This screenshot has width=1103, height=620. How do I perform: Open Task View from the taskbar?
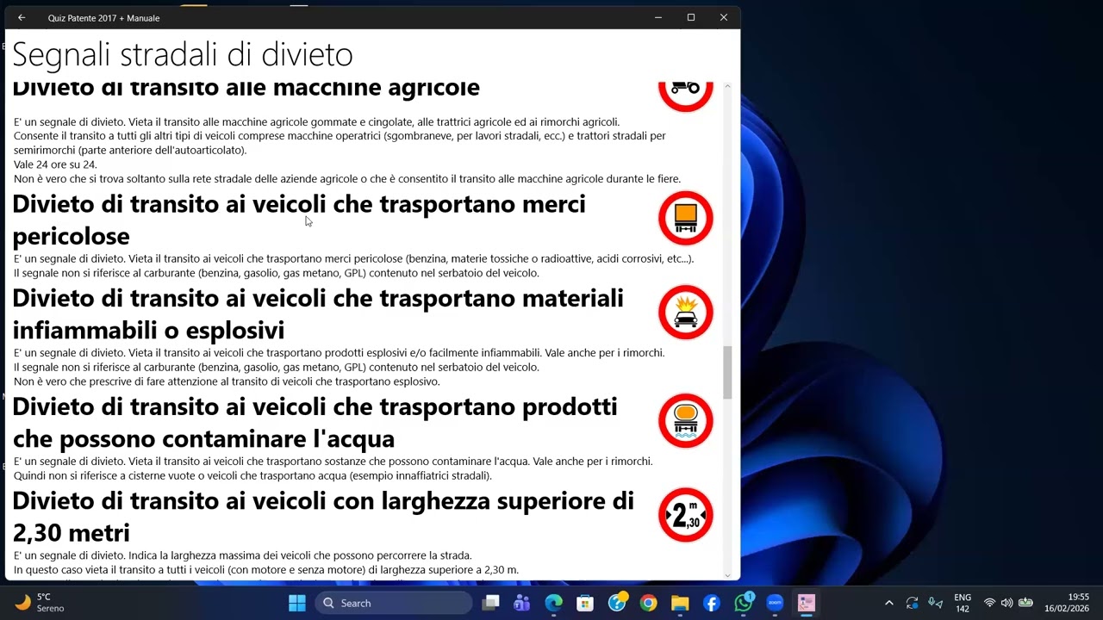tap(490, 603)
